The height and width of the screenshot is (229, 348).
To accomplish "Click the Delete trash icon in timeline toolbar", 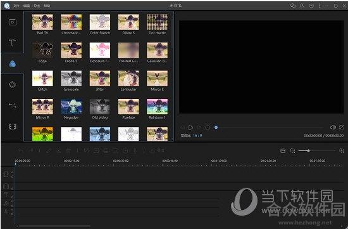I will (x=68, y=151).
